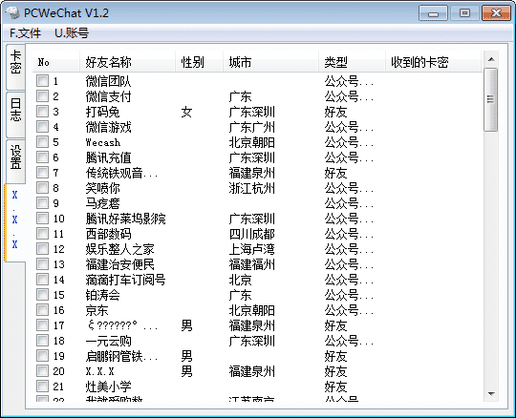Viewport: 516px width, 418px height.
Task: Switch to the 卡密 side tab
Action: pyautogui.click(x=15, y=67)
